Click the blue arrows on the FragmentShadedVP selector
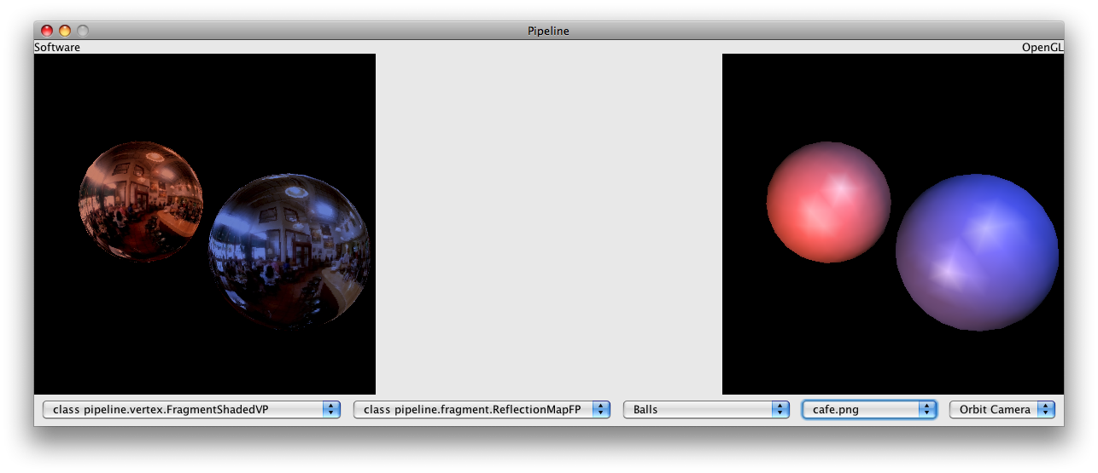Image resolution: width=1098 pixels, height=473 pixels. coord(331,410)
